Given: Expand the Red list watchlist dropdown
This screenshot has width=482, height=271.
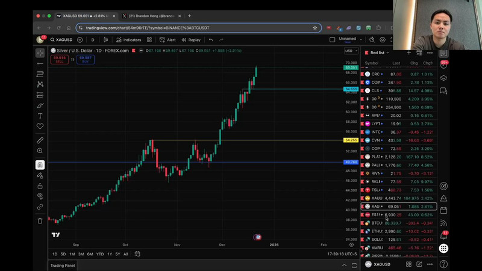Looking at the screenshot, I should [x=380, y=53].
